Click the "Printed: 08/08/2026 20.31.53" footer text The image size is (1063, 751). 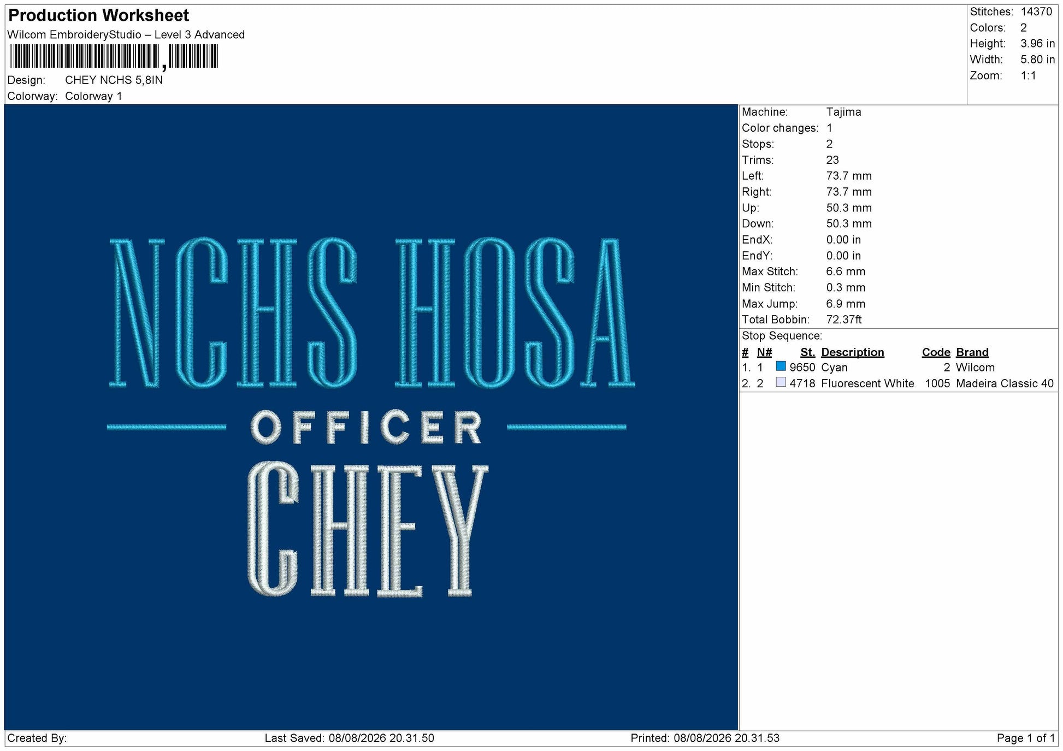click(705, 738)
